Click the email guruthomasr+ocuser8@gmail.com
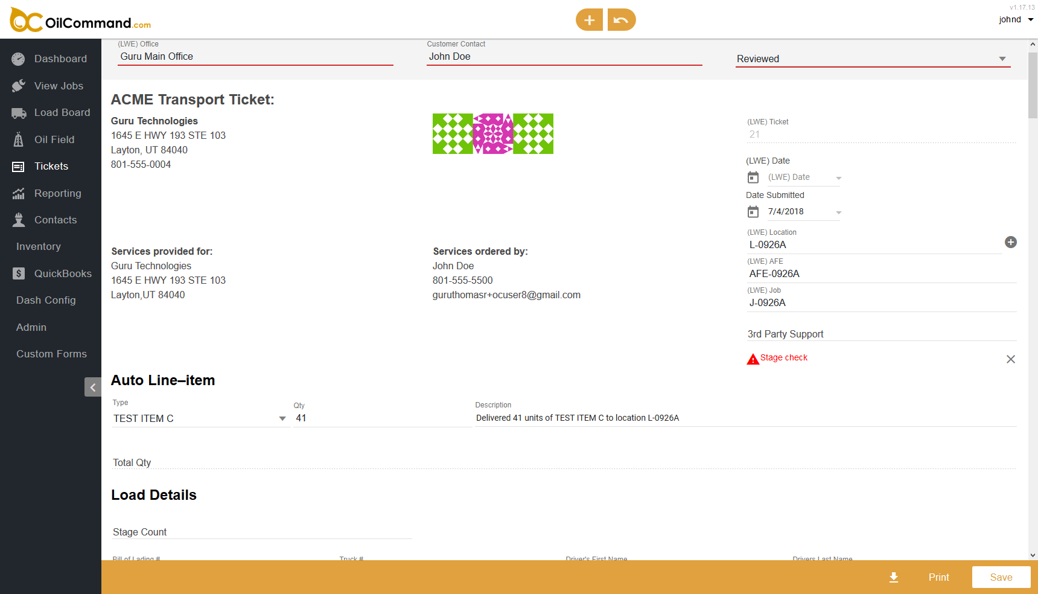 (x=506, y=295)
